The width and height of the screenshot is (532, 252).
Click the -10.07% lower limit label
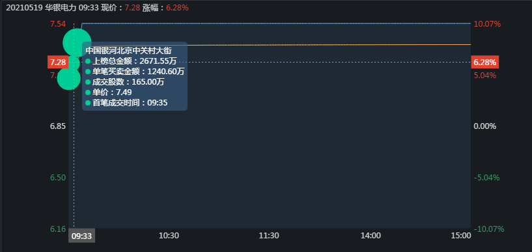click(x=488, y=229)
